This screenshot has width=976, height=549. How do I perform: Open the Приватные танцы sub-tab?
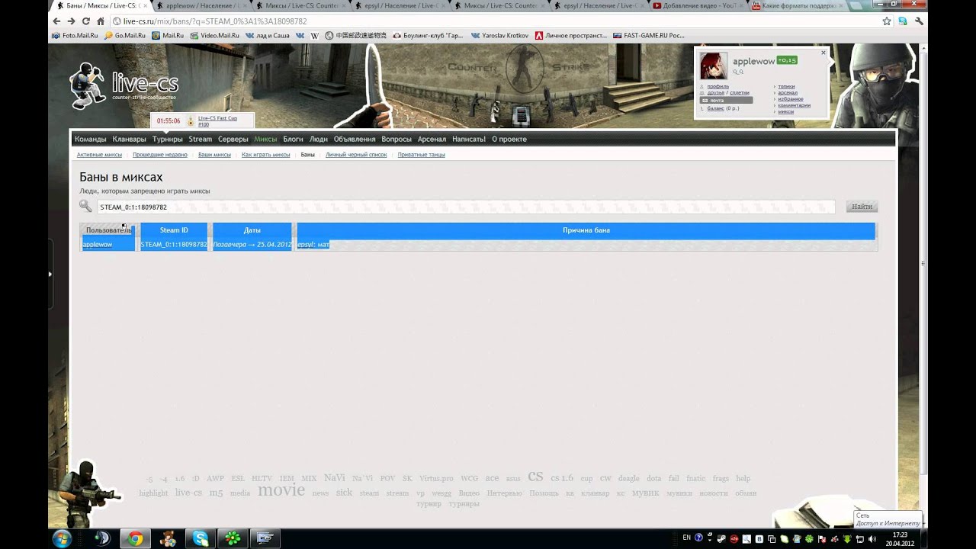click(421, 155)
